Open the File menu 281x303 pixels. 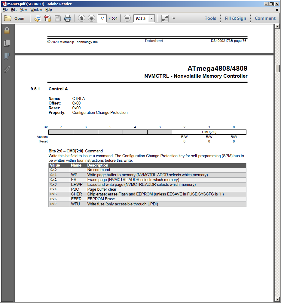pos(5,10)
